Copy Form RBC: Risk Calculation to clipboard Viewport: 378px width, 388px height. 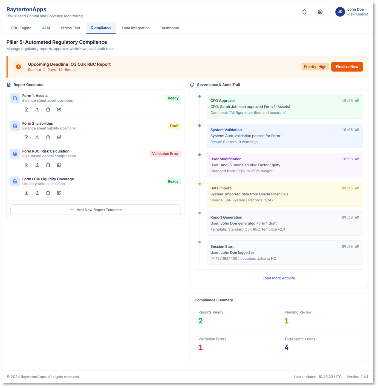pyautogui.click(x=48, y=165)
